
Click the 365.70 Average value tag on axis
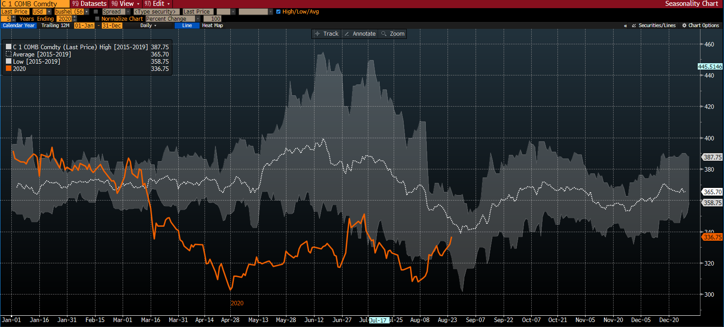pos(712,192)
